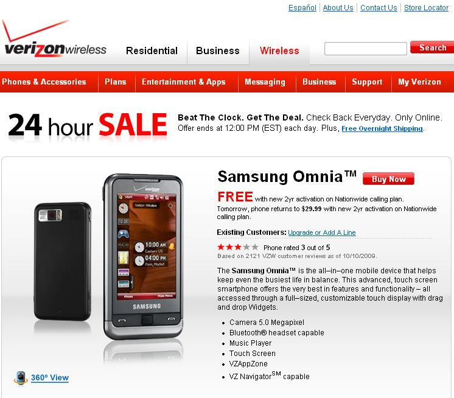
Task: Open the Residential tab
Action: coord(152,51)
